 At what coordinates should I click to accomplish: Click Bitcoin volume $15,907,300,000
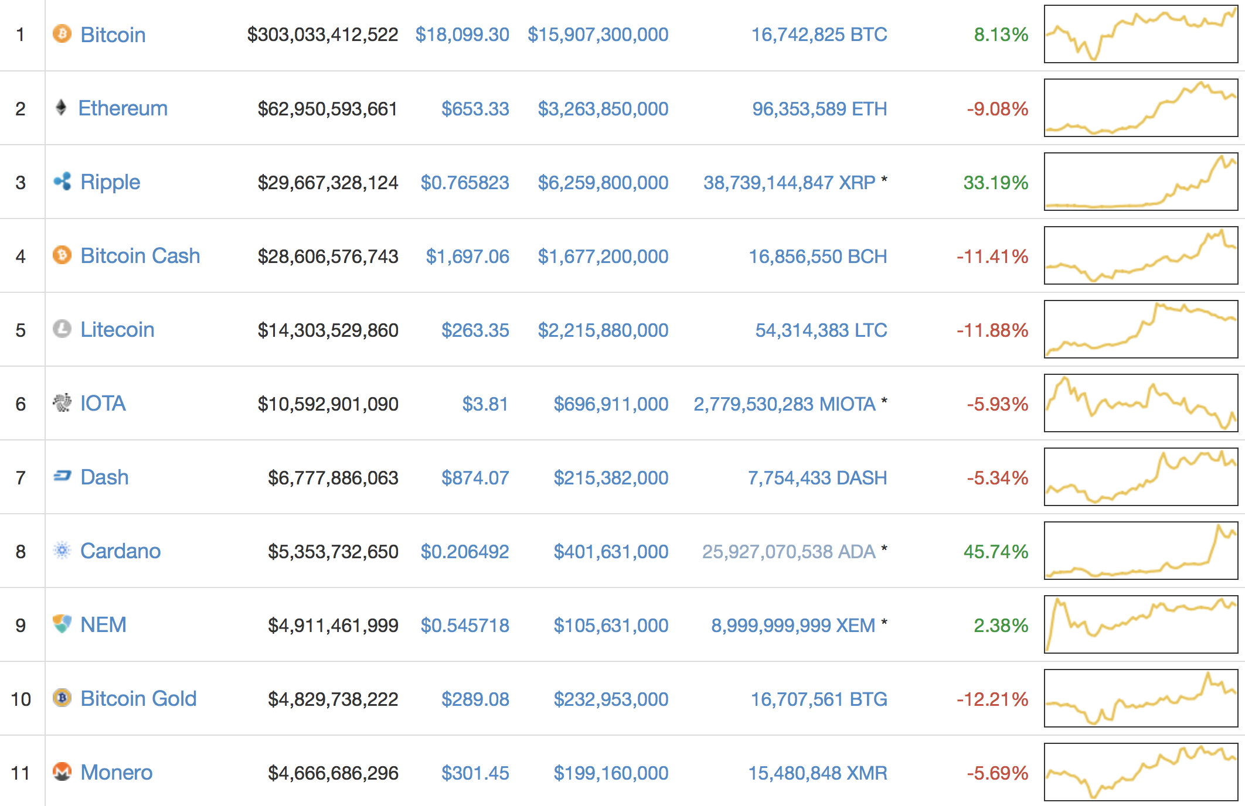pos(598,35)
